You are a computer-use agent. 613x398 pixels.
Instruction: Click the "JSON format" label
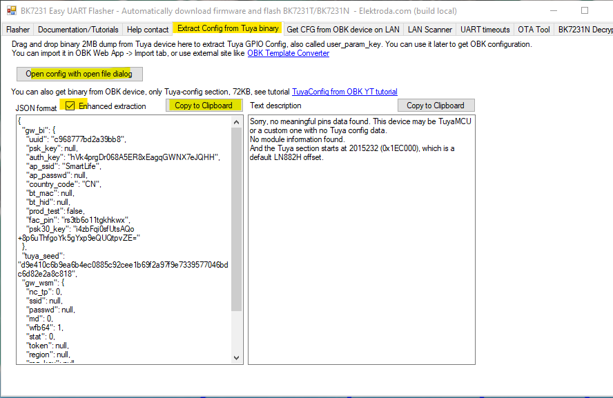pyautogui.click(x=36, y=108)
